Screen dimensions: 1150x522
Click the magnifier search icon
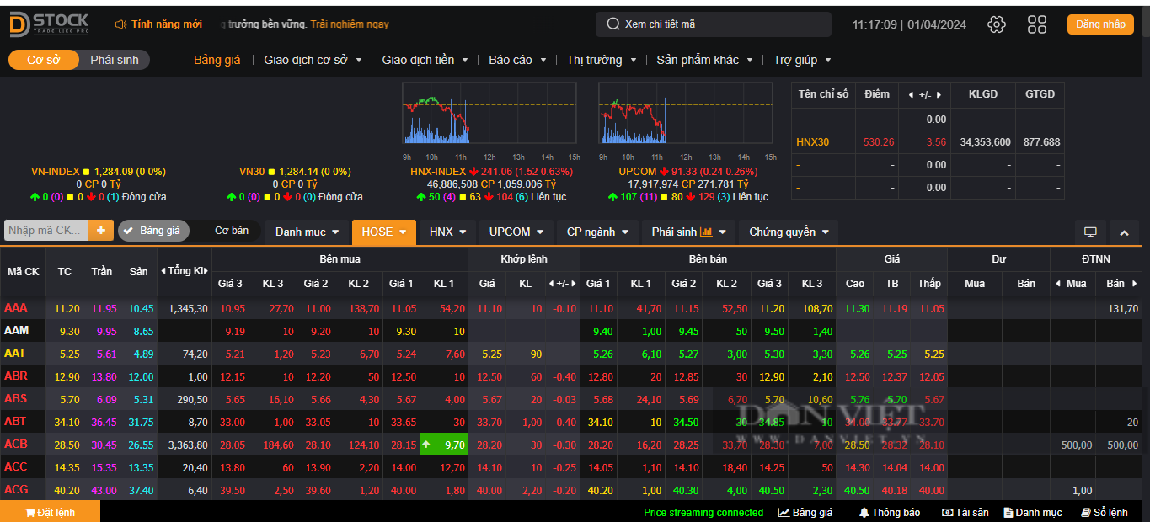(613, 24)
